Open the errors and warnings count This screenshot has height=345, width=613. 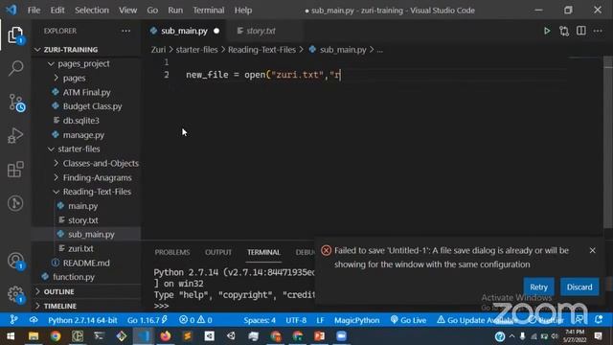(x=195, y=320)
